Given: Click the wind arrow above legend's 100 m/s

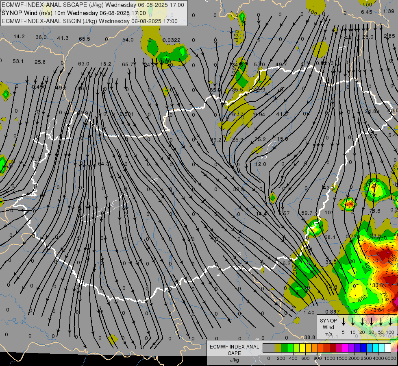Looking at the screenshot, I should (390, 321).
